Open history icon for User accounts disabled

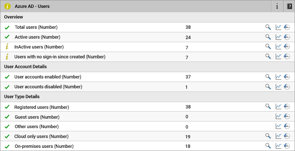click(x=287, y=86)
